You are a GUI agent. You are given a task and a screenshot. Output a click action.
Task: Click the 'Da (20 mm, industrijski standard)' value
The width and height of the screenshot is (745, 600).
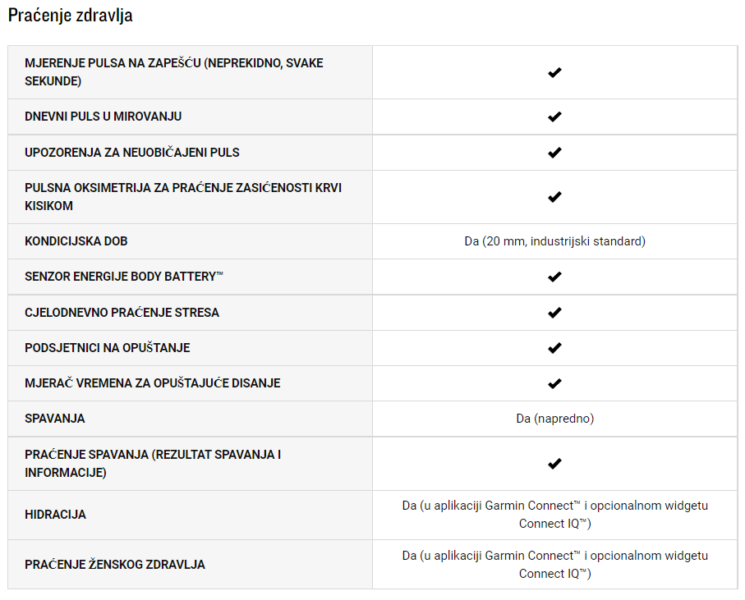coord(555,241)
